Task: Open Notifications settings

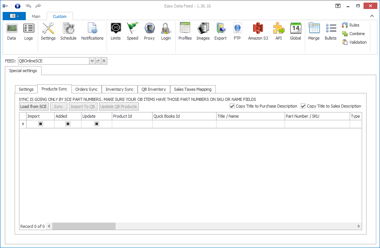Action: 92,32
